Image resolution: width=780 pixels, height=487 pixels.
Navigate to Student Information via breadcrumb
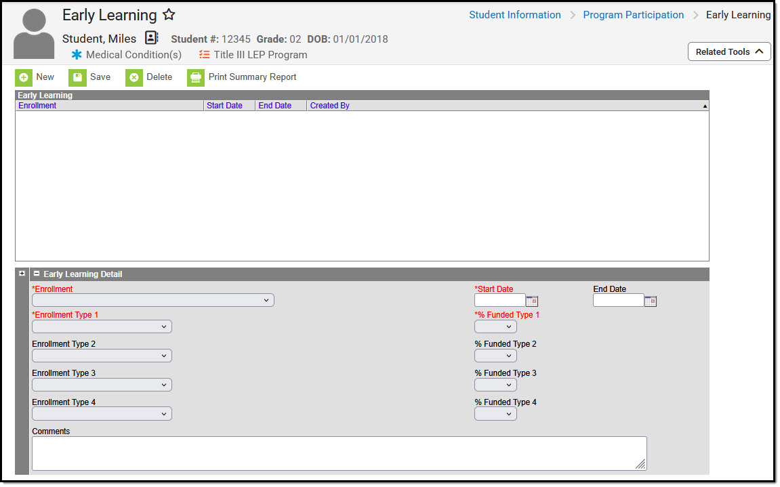515,14
